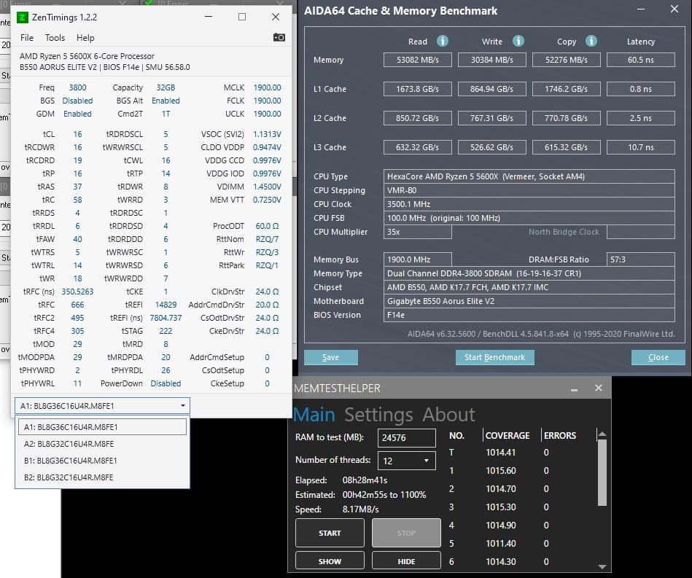The width and height of the screenshot is (692, 578).
Task: Click the DRAM:FSB Ratio value 57:3
Action: 641,259
